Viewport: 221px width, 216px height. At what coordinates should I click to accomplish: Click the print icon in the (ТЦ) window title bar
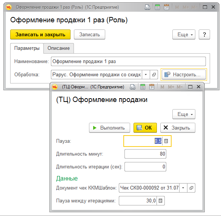(x=133, y=87)
